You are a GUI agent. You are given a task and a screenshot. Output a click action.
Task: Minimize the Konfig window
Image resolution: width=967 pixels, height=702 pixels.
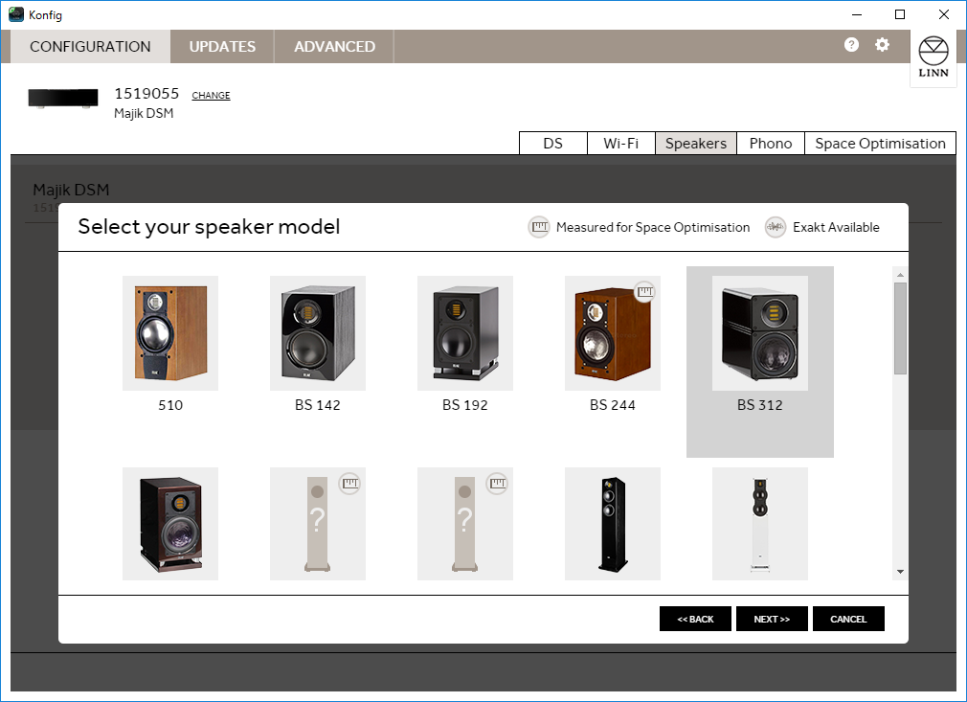(857, 14)
